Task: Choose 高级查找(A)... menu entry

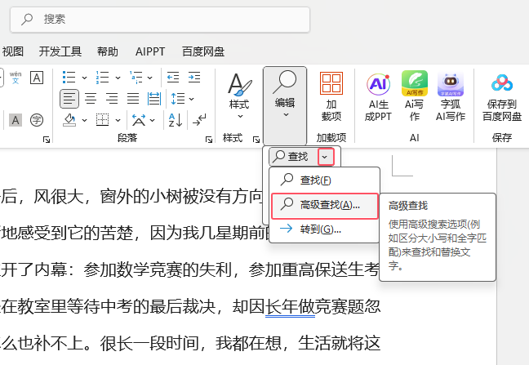Action: [x=325, y=206]
